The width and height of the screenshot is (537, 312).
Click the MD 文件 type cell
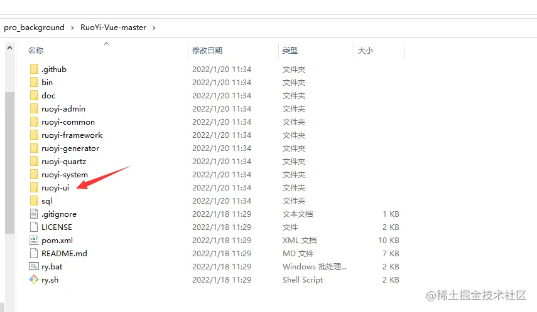click(x=298, y=253)
